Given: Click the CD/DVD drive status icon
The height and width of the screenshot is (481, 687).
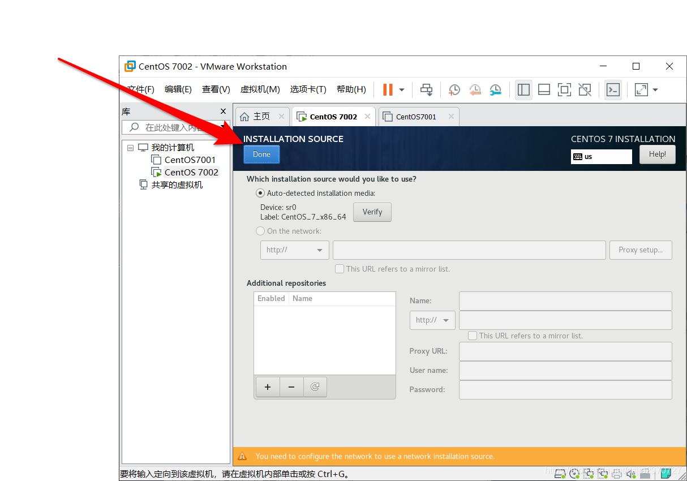Looking at the screenshot, I should [x=575, y=473].
